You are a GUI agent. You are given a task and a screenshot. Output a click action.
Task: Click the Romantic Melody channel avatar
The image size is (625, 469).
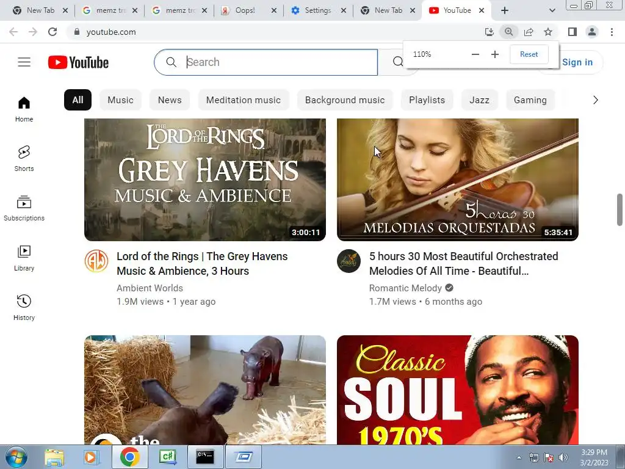click(349, 261)
